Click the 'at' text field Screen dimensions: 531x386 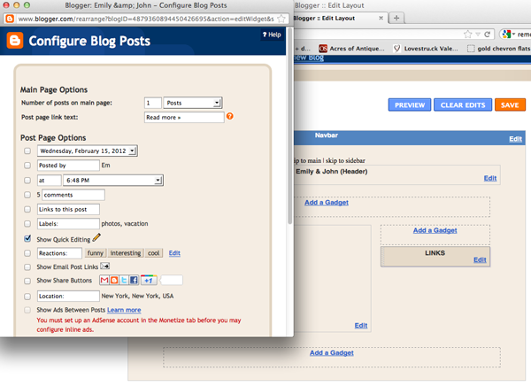(x=50, y=181)
